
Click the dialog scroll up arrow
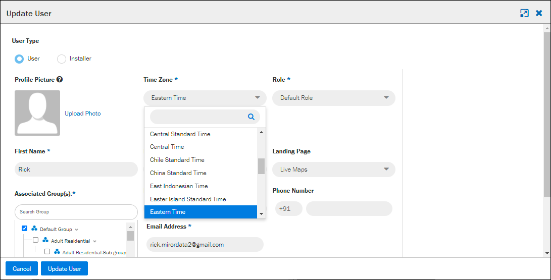[x=547, y=28]
